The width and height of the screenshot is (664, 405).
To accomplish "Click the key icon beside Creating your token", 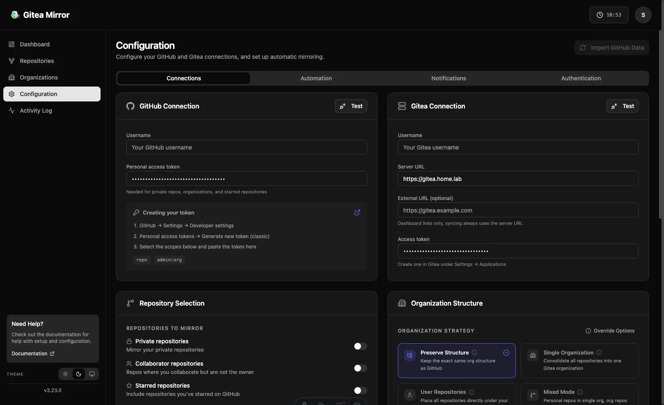I will (136, 212).
